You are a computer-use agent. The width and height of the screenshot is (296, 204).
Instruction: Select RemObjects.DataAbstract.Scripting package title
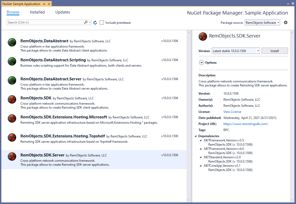53,60
